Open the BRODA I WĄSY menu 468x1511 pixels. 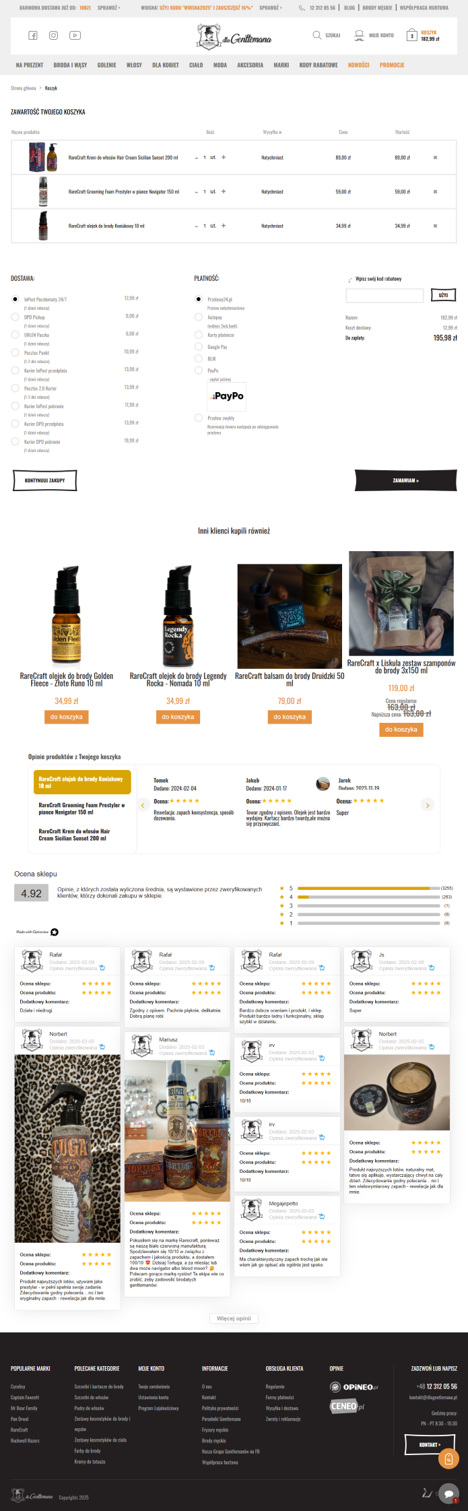coord(70,65)
